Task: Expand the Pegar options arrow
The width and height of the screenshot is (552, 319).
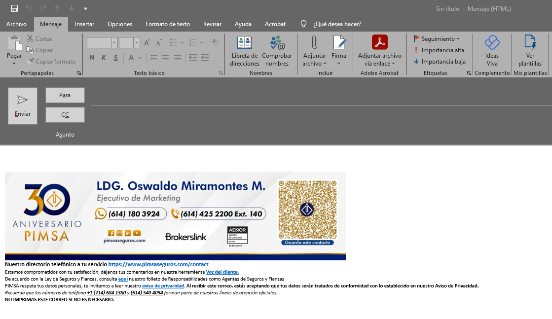Action: [x=14, y=63]
